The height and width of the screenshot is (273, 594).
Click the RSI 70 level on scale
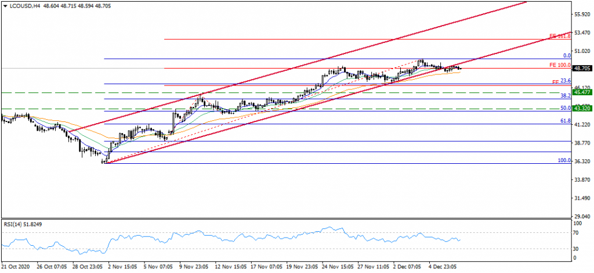[578, 233]
